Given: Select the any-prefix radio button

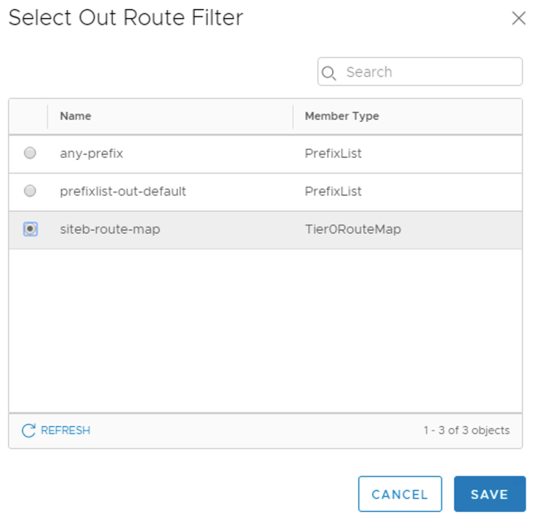Looking at the screenshot, I should (x=30, y=153).
